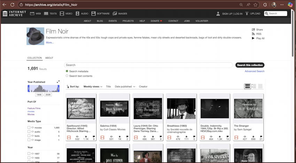Open the Feature Films collection link
Image resolution: width=296 pixels, height=163 pixels.
click(x=34, y=108)
